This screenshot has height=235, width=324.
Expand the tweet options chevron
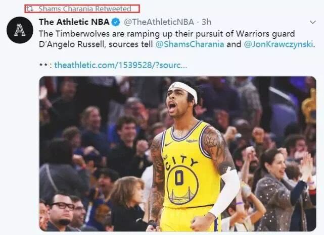(313, 22)
